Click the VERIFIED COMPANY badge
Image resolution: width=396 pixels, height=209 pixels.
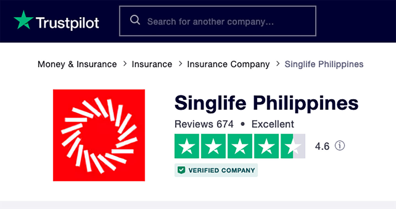pyautogui.click(x=216, y=170)
